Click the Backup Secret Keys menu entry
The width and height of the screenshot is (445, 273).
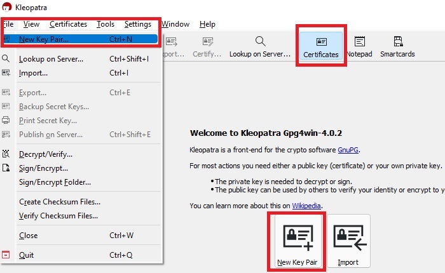(80, 107)
